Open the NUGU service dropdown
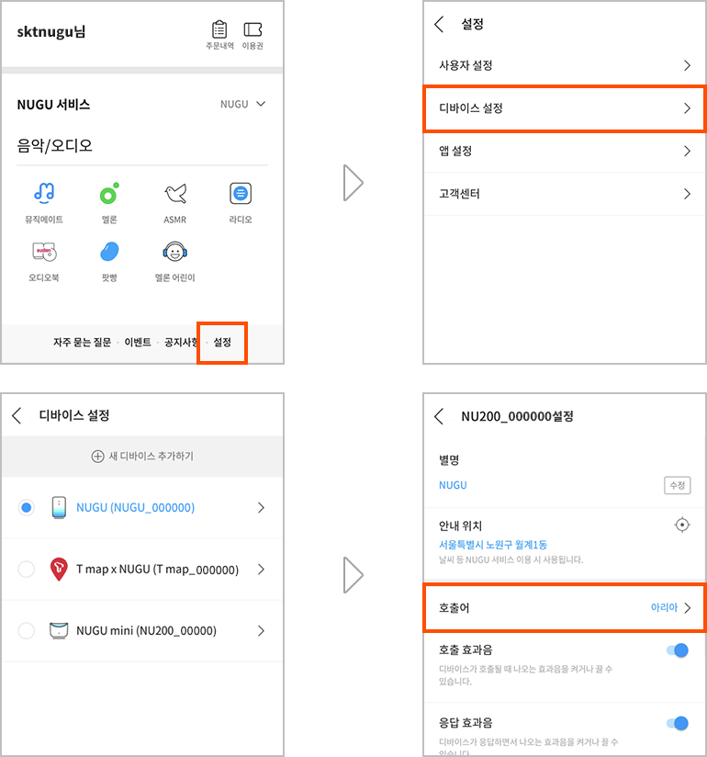Viewport: 707px width, 757px height. click(242, 105)
